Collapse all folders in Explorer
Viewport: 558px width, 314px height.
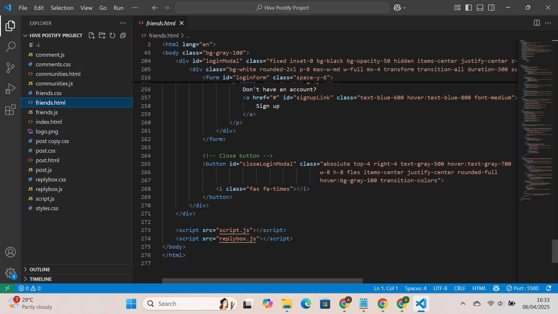point(123,35)
